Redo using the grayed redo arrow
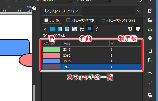Image resolution: width=158 pixels, height=101 pixels. pos(150,82)
